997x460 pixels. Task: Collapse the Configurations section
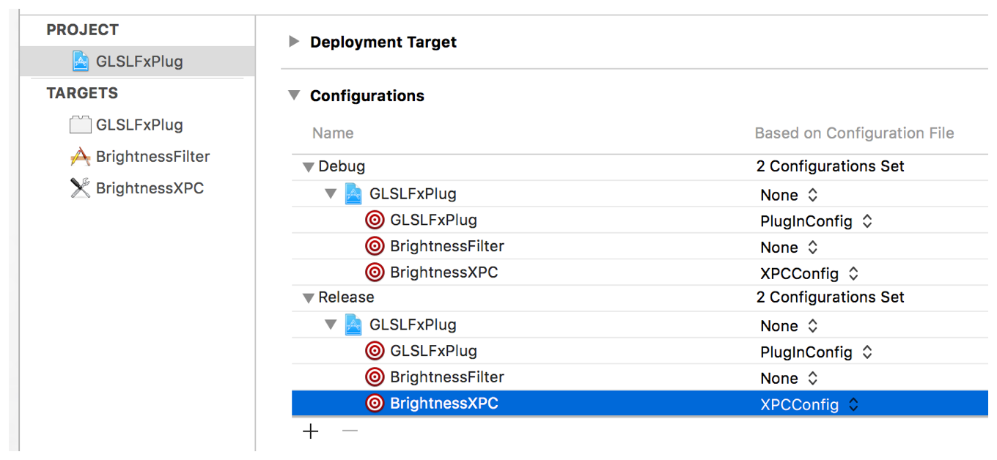pyautogui.click(x=295, y=95)
